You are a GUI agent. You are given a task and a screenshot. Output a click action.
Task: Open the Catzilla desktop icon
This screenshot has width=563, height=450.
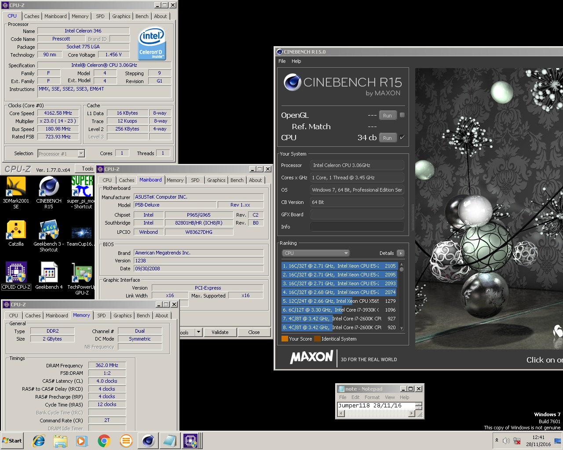pos(16,233)
